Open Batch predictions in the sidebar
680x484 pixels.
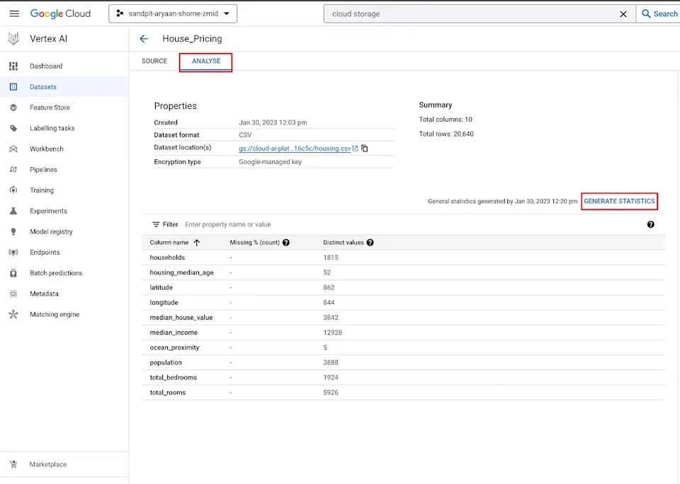click(64, 273)
